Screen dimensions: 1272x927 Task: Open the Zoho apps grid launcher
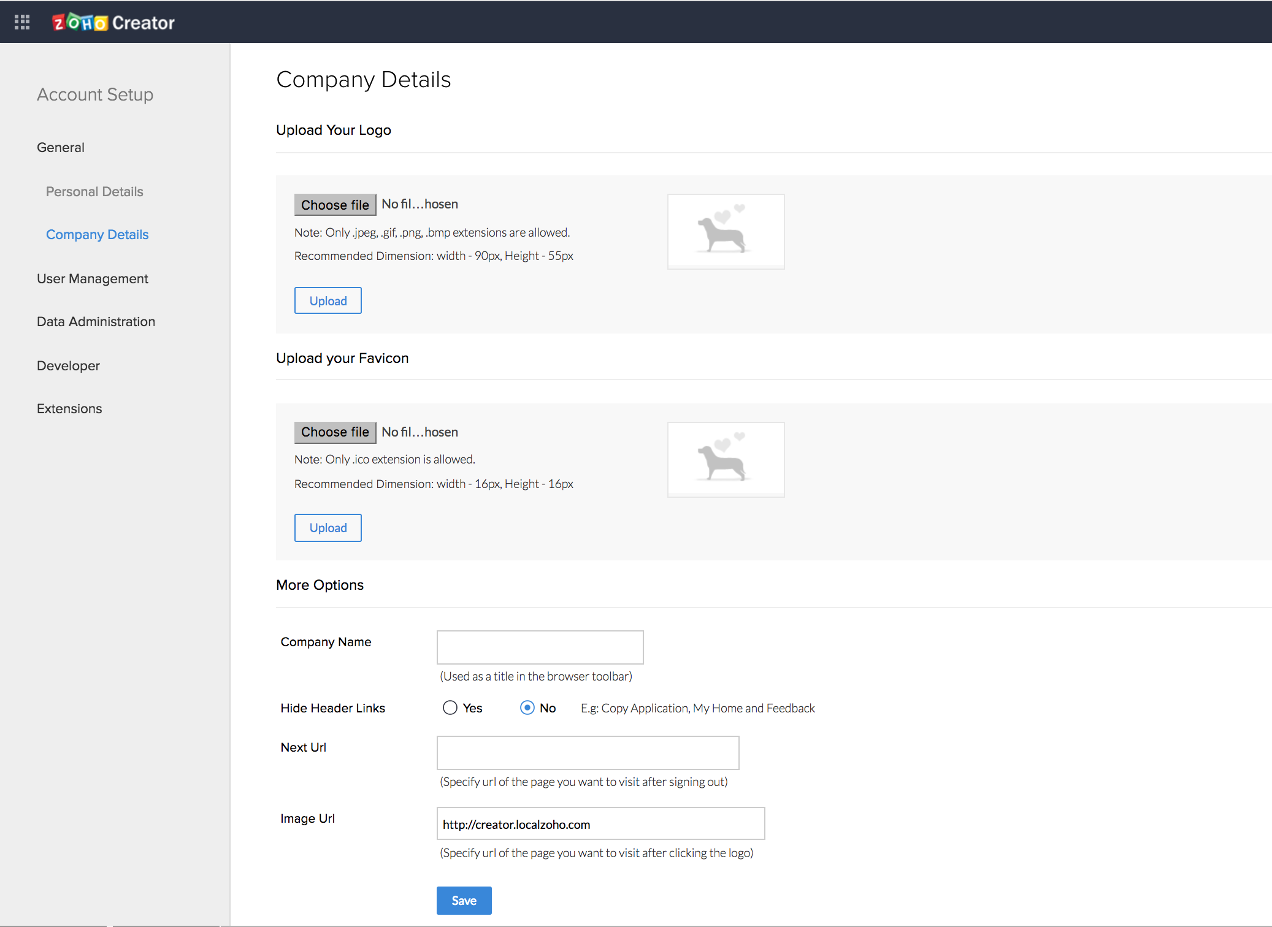pyautogui.click(x=22, y=21)
